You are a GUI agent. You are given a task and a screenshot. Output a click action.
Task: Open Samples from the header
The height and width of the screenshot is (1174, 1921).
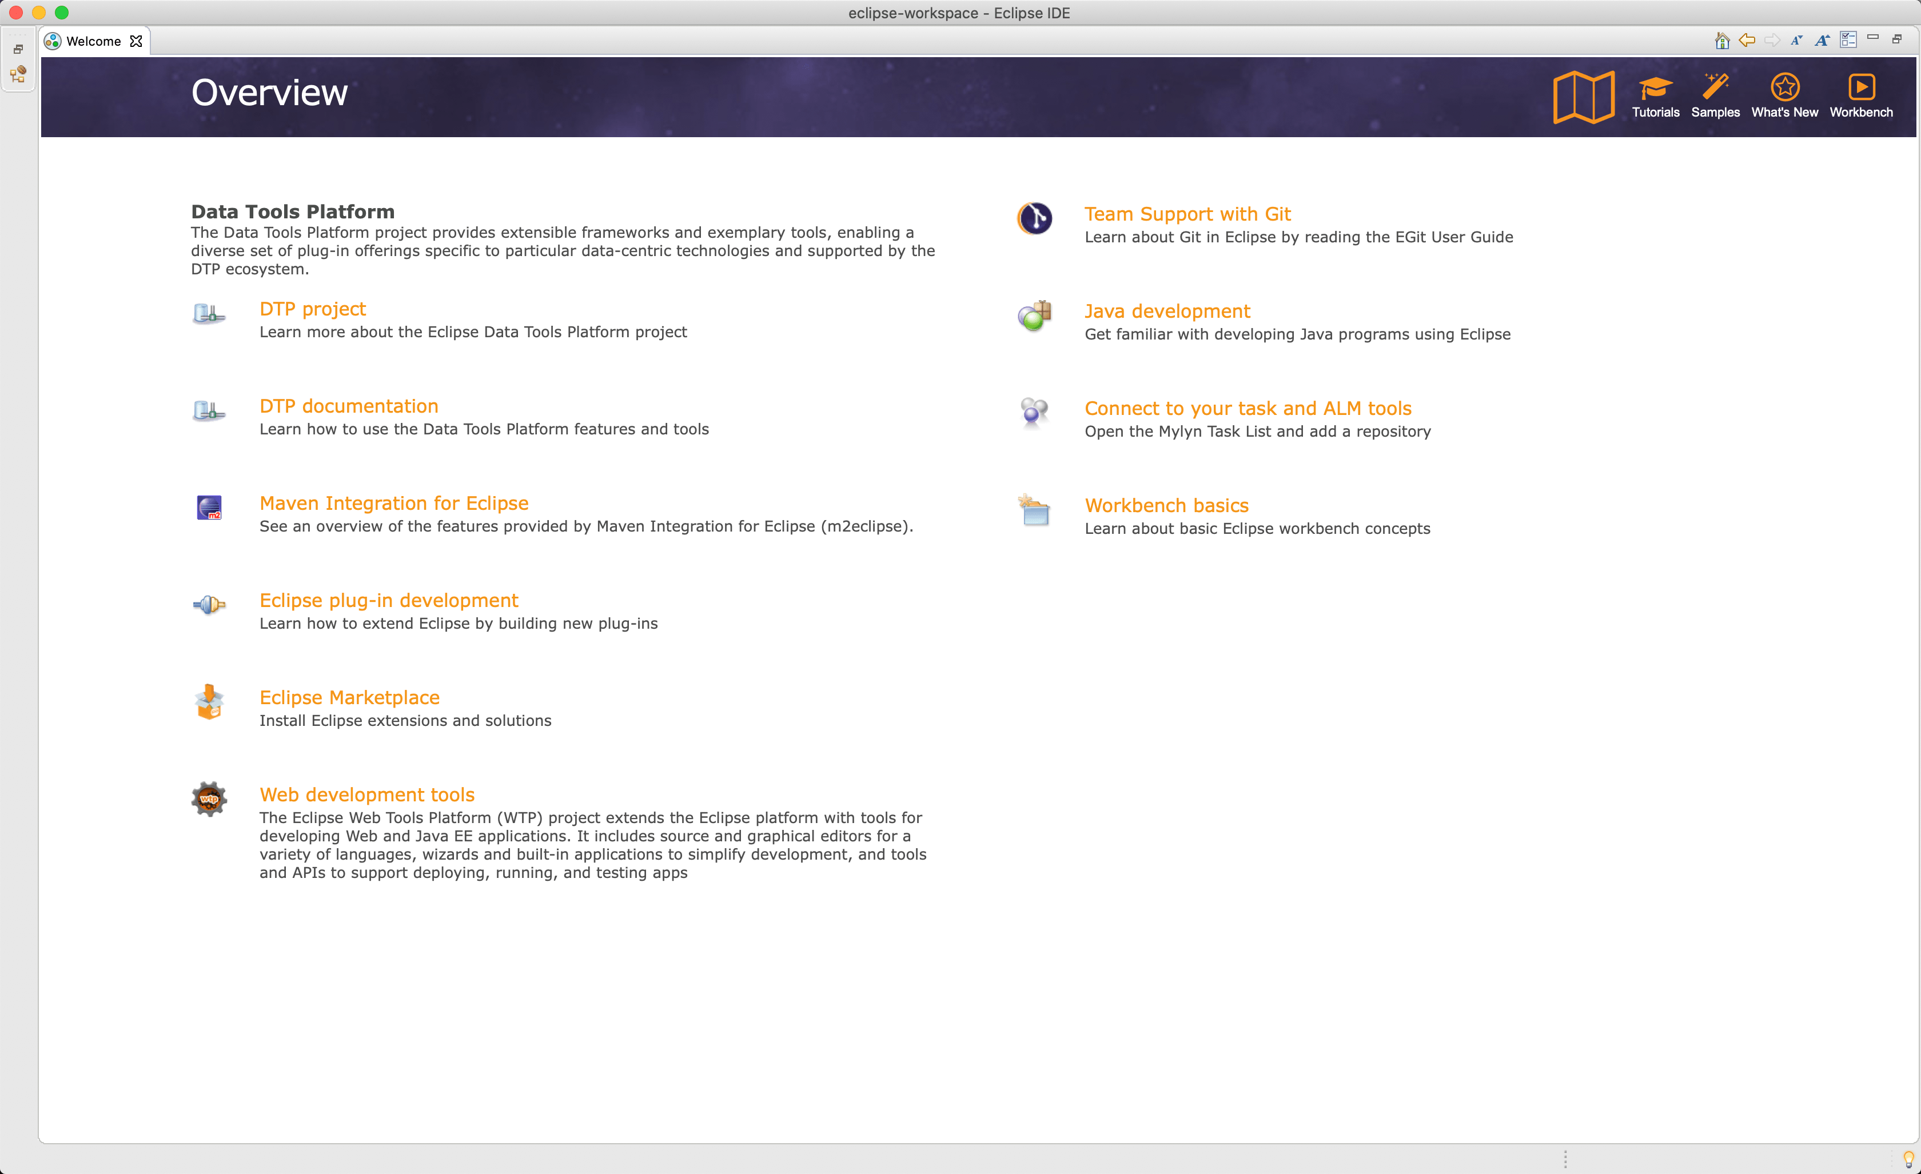(1715, 97)
